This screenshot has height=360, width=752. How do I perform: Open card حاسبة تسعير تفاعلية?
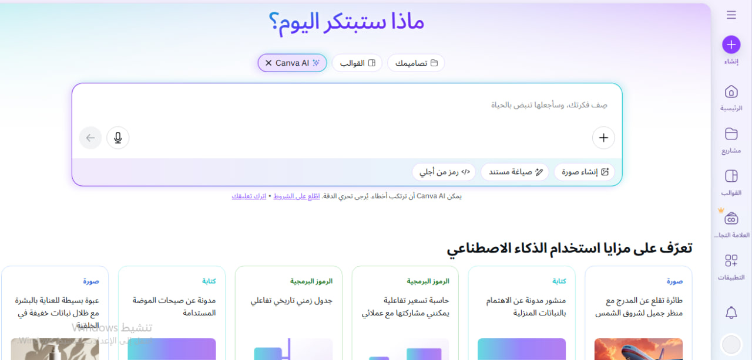(x=405, y=313)
